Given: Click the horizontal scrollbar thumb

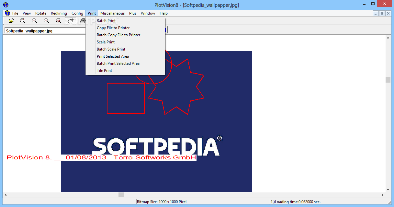Looking at the screenshot, I should (x=121, y=195).
